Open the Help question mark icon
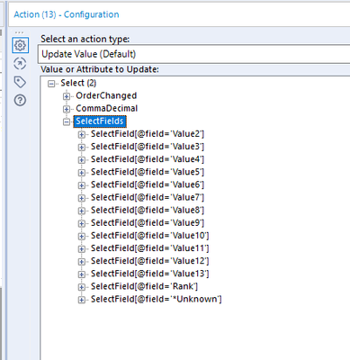This screenshot has width=350, height=360. (20, 100)
